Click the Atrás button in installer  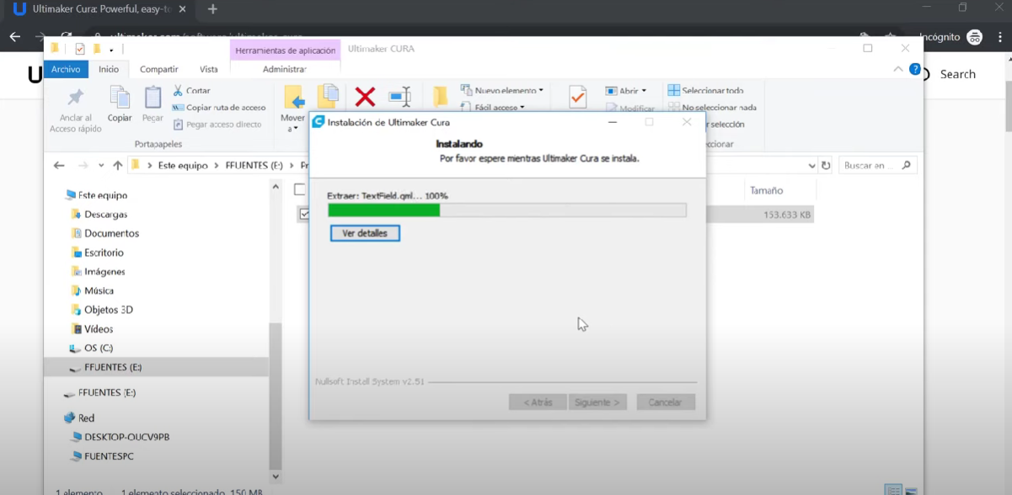pos(538,402)
